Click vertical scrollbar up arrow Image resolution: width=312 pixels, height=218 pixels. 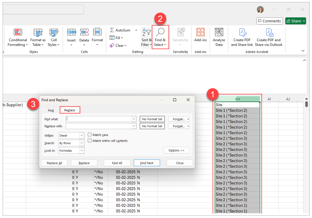coord(307,98)
